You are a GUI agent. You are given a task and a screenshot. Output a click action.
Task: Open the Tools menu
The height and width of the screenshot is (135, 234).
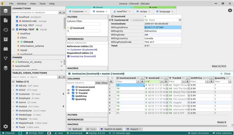point(43,4)
